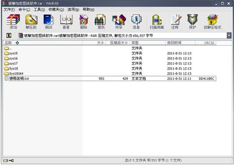Image resolution: width=234 pixels, height=165 pixels.
Task: Open the 收藏夹(O) menu
Action: (56, 10)
